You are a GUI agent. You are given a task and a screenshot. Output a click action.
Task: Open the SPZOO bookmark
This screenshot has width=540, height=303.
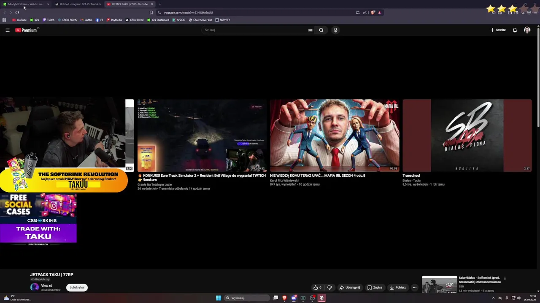pos(179,20)
